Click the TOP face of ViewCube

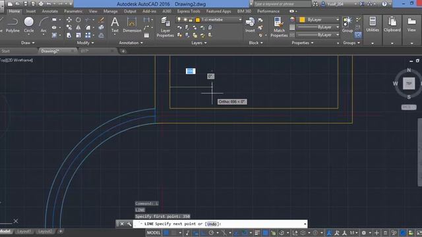409,84
